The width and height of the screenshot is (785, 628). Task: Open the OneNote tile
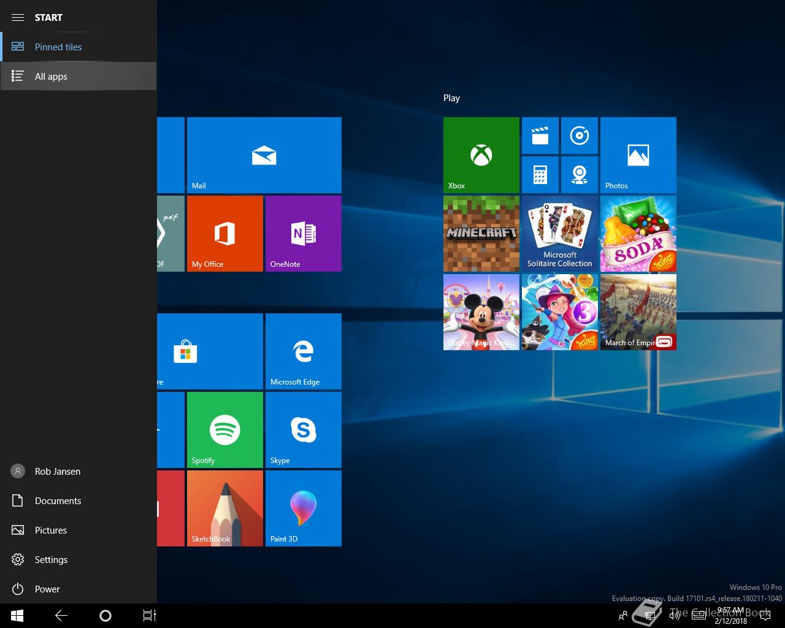click(x=304, y=234)
